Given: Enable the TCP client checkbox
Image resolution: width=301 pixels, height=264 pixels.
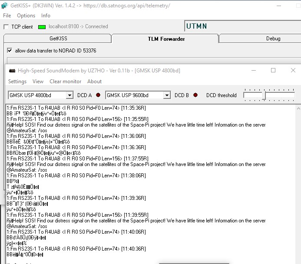Looking at the screenshot, I should coord(6,27).
